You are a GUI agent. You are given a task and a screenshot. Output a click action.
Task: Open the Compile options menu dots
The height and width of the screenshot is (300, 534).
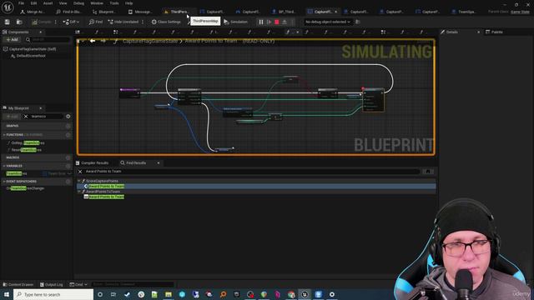pos(56,22)
